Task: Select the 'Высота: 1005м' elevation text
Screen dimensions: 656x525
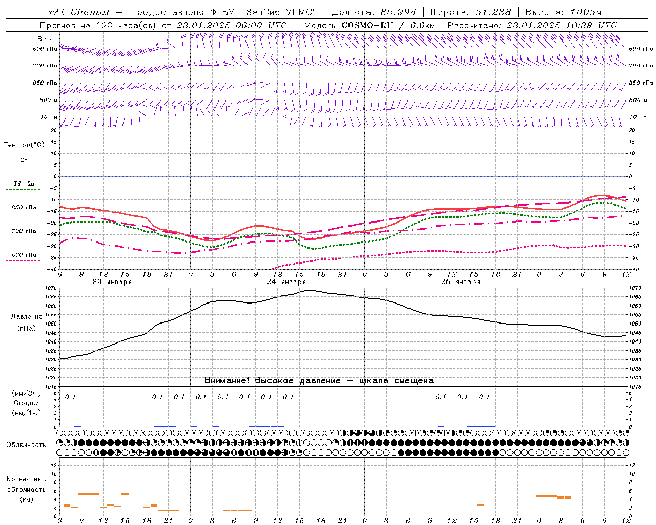Action: pyautogui.click(x=563, y=12)
